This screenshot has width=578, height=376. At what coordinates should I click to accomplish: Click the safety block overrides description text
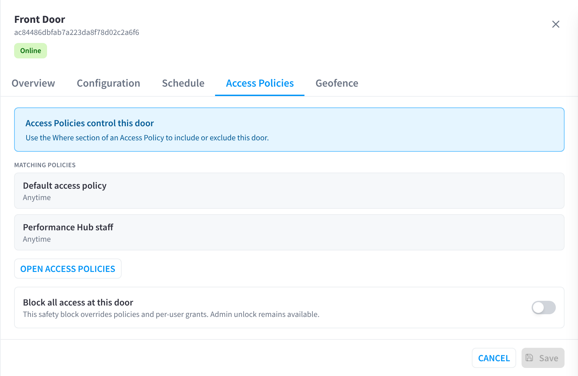coord(171,314)
